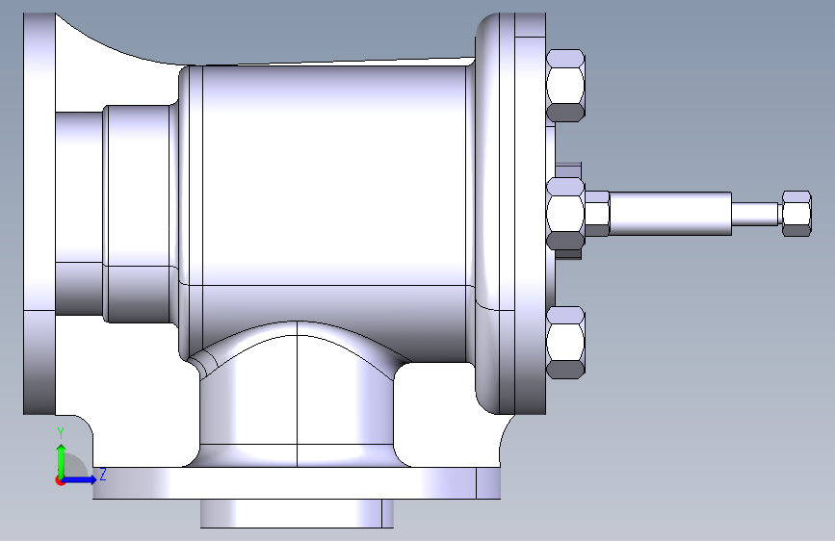Select the bottom outlet pipe stub
Viewport: 835px width, 541px height.
(x=297, y=514)
